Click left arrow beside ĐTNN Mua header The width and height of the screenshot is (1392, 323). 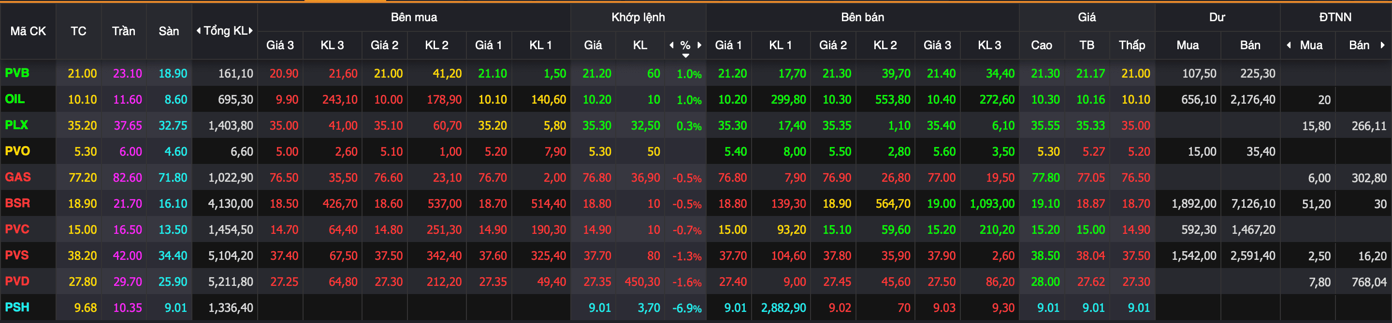(x=1289, y=45)
